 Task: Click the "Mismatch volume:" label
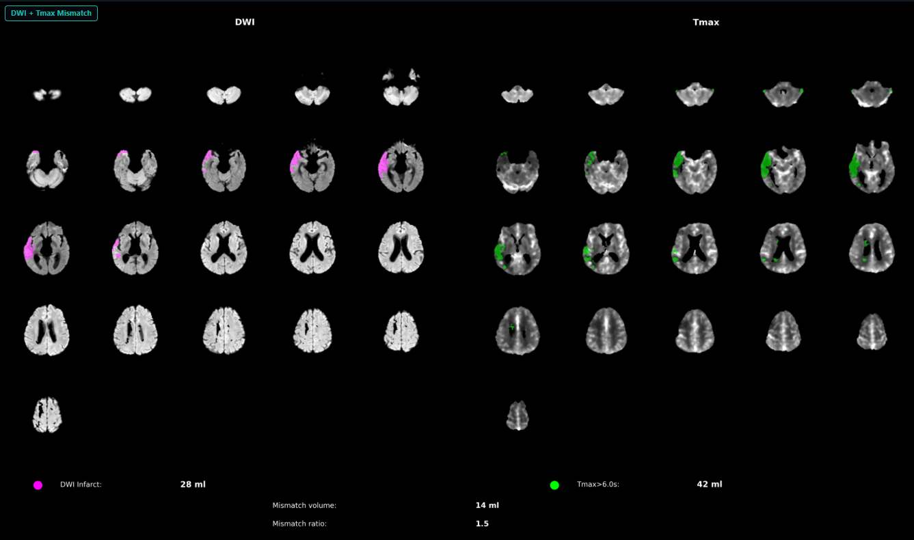304,506
